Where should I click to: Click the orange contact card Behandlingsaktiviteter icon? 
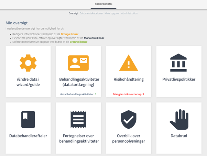78,63
